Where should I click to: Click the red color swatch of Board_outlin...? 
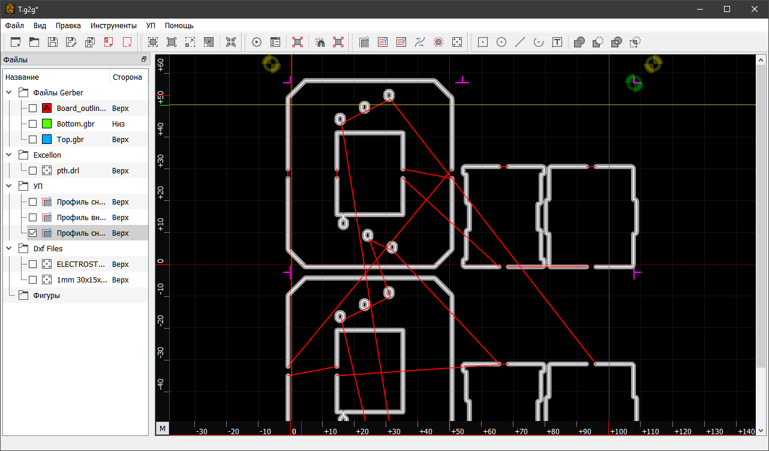tap(47, 109)
